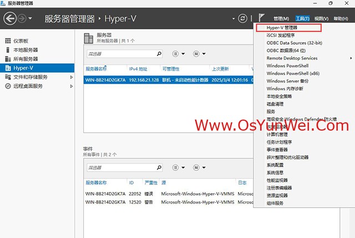Screen dimensions: 355x238
Task: Sort servers by 上次更新 column
Action: click(x=220, y=69)
